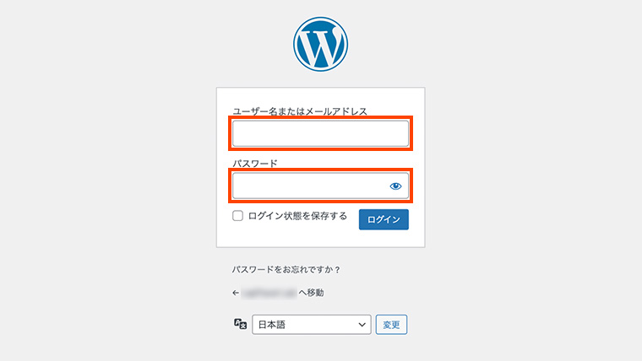The height and width of the screenshot is (361, 642).
Task: Expand the language selector chevron arrow
Action: coord(362,324)
